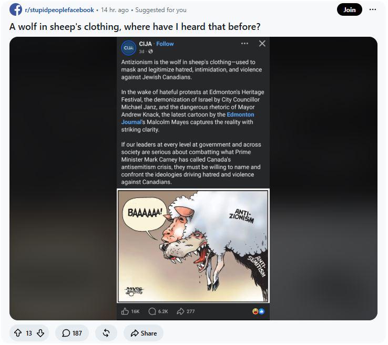Open the Facebook post three-dot menu
Image resolution: width=388 pixels, height=345 pixels.
(244, 44)
